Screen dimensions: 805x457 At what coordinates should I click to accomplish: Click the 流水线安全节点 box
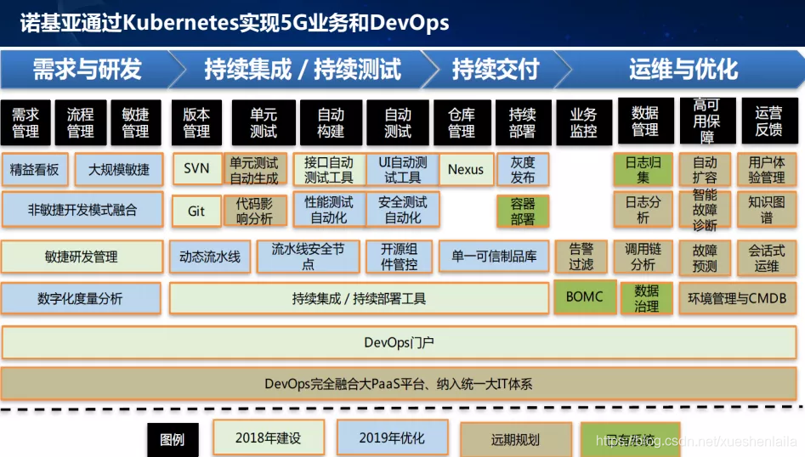(308, 257)
